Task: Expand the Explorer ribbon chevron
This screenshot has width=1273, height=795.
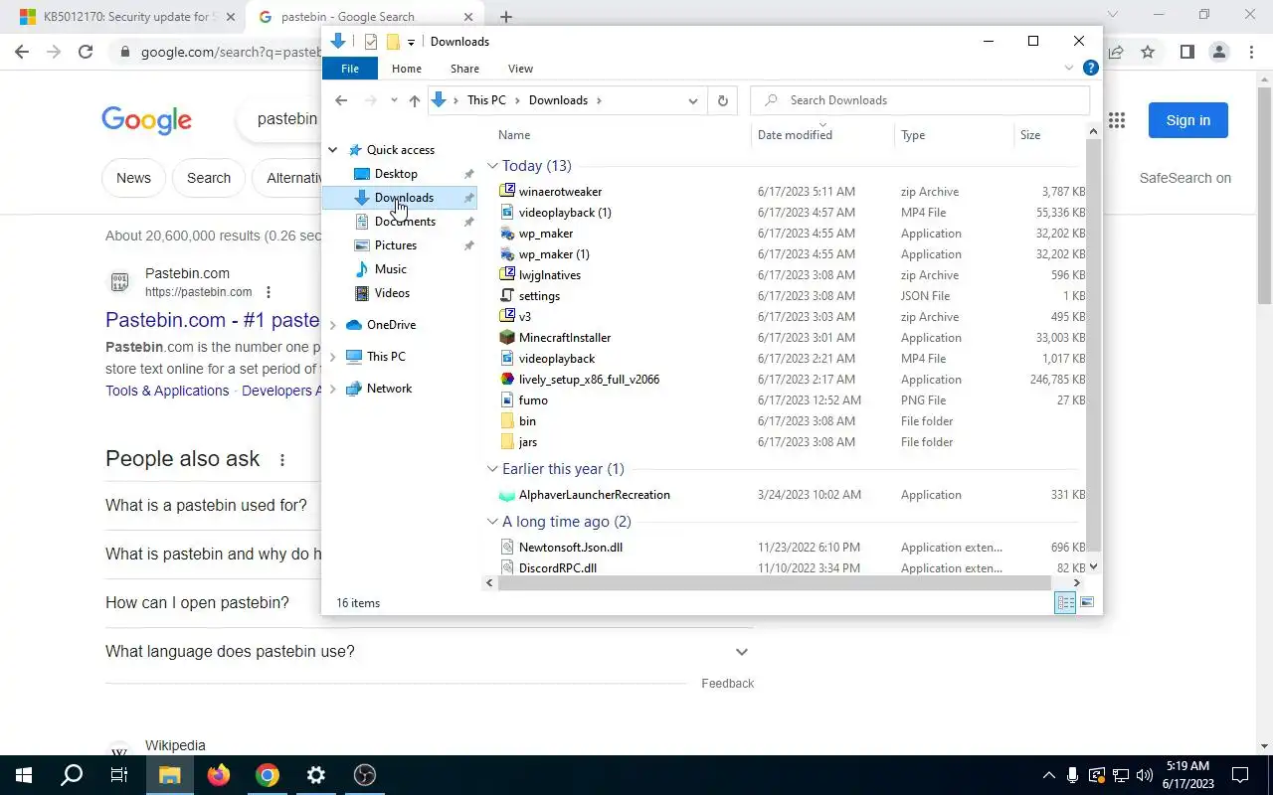Action: [x=1069, y=69]
